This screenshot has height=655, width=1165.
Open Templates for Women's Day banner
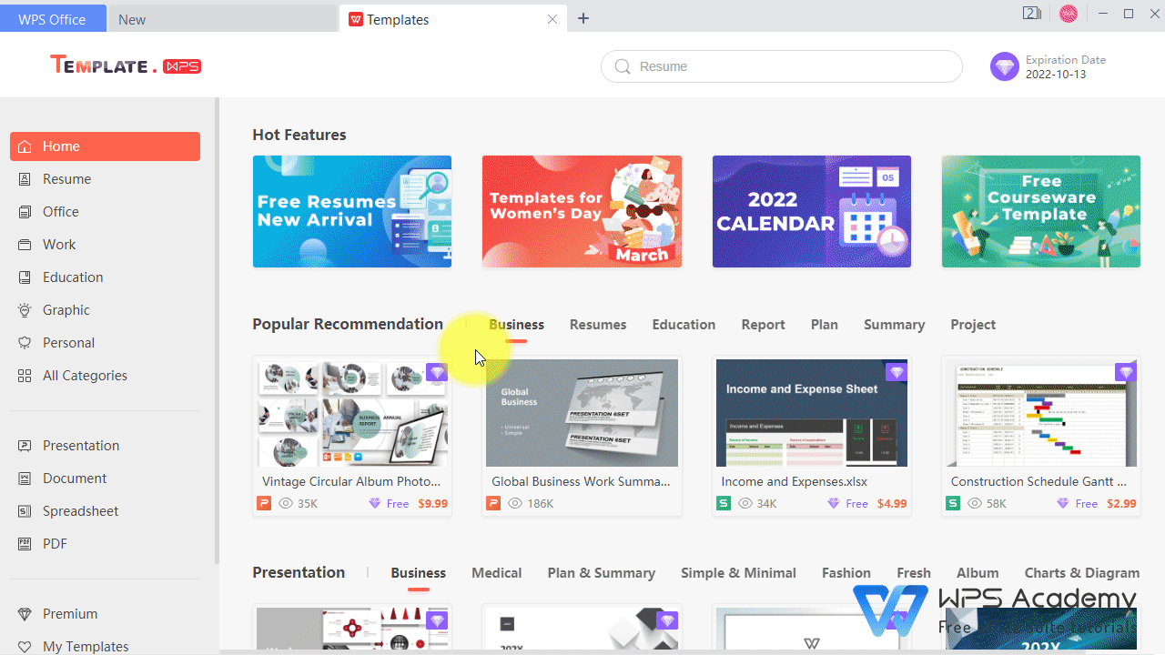pyautogui.click(x=582, y=211)
